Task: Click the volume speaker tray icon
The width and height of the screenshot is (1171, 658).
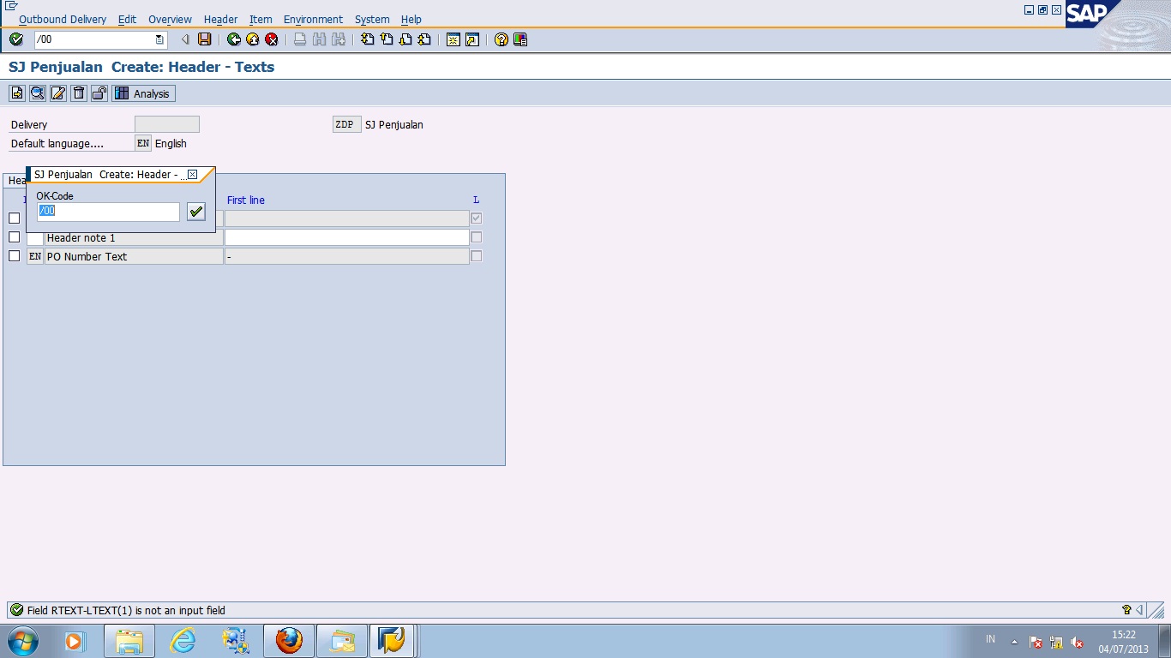Action: [x=1078, y=642]
